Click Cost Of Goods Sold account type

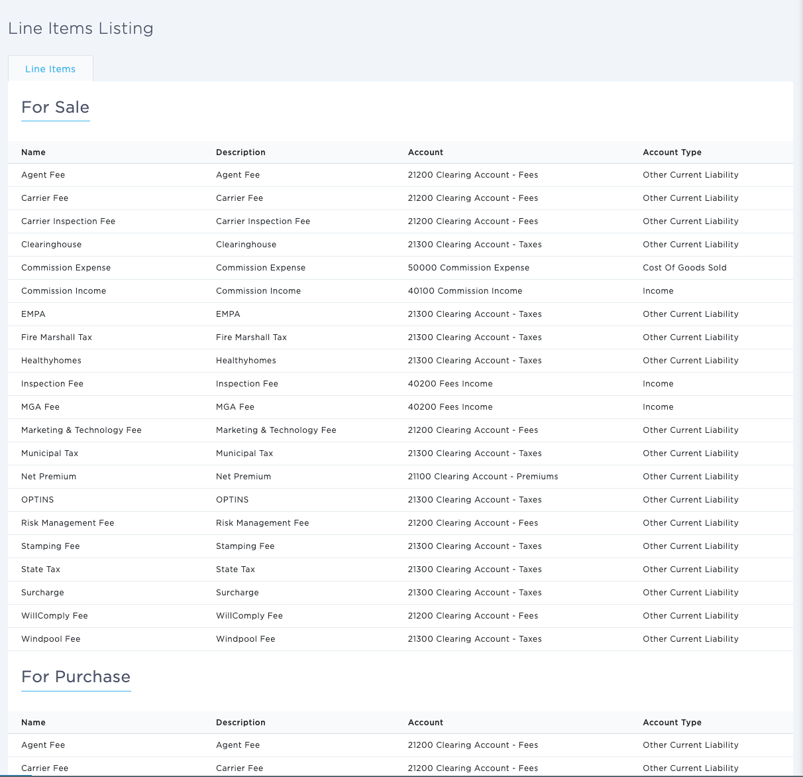[x=684, y=268]
